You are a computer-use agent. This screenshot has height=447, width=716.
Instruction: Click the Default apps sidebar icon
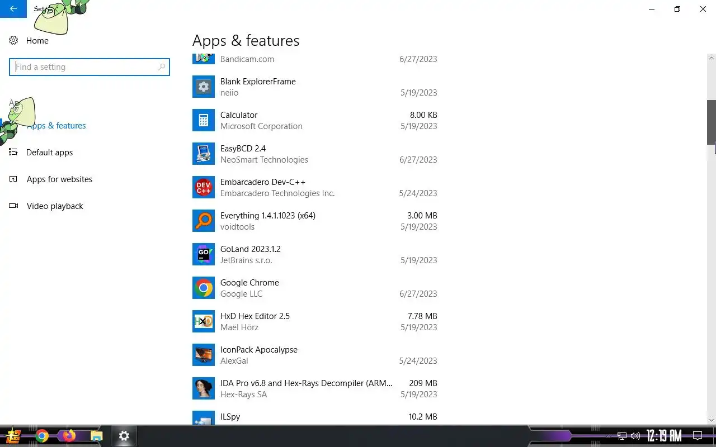pos(13,152)
